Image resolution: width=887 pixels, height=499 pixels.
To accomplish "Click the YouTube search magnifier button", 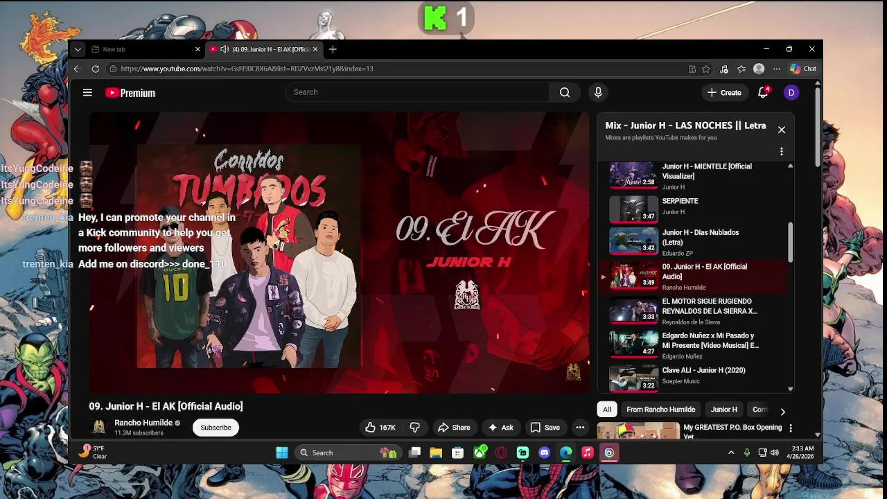I will point(565,92).
